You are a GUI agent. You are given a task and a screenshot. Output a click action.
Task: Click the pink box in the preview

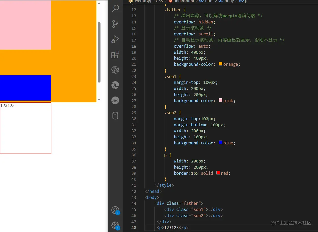25,25
